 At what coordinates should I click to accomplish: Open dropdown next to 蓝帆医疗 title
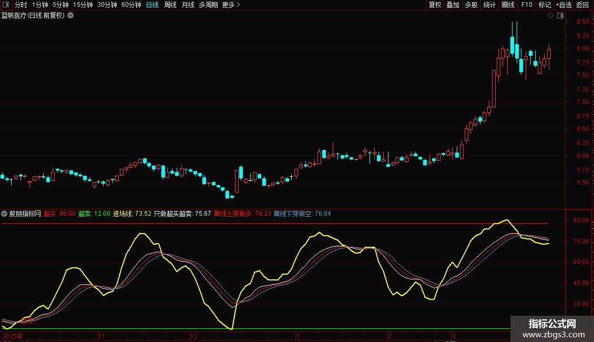[x=70, y=16]
